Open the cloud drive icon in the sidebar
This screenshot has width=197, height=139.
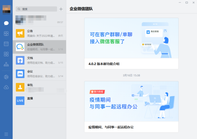[6, 87]
